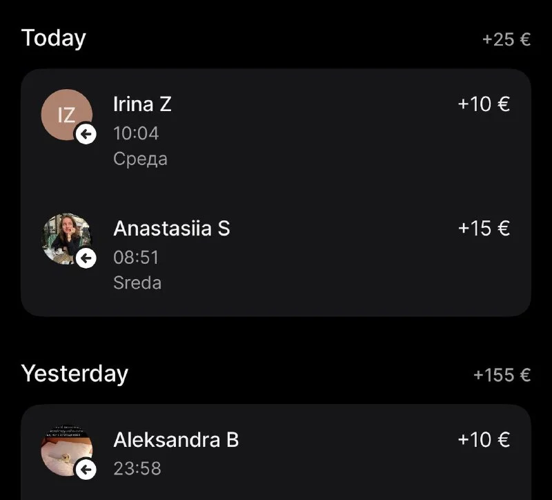The width and height of the screenshot is (552, 500).
Task: Select the "Sreda" payment note
Action: click(137, 282)
